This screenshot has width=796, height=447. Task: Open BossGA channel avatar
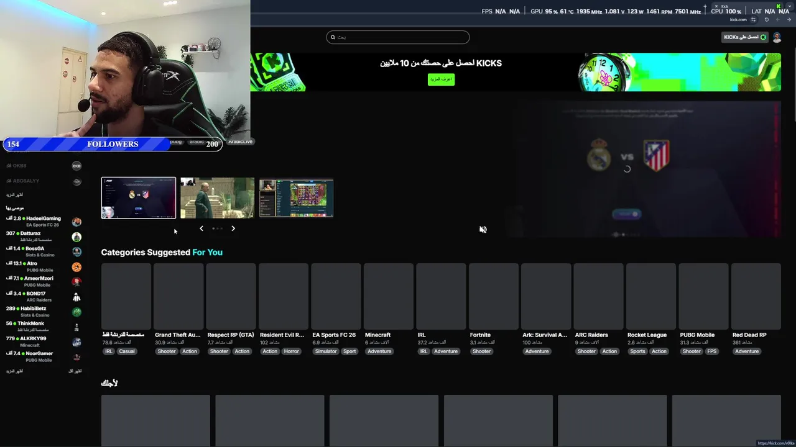(76, 251)
